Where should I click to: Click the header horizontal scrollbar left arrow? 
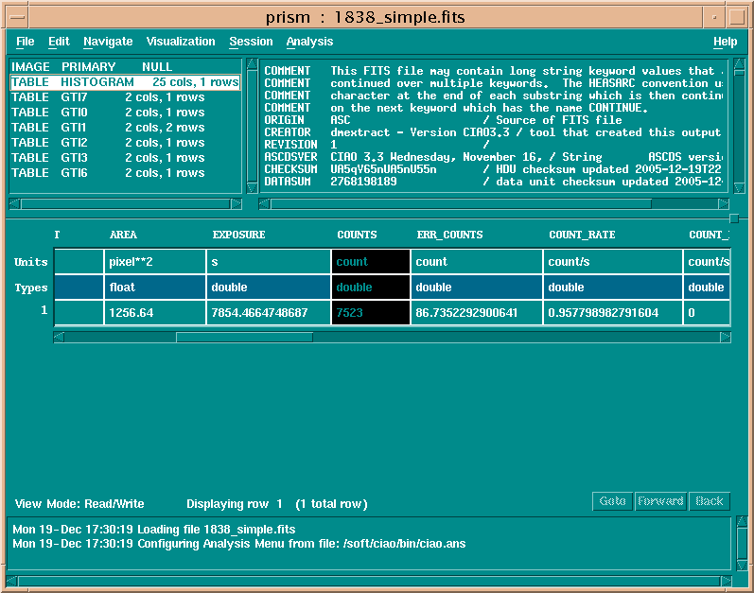[x=265, y=204]
